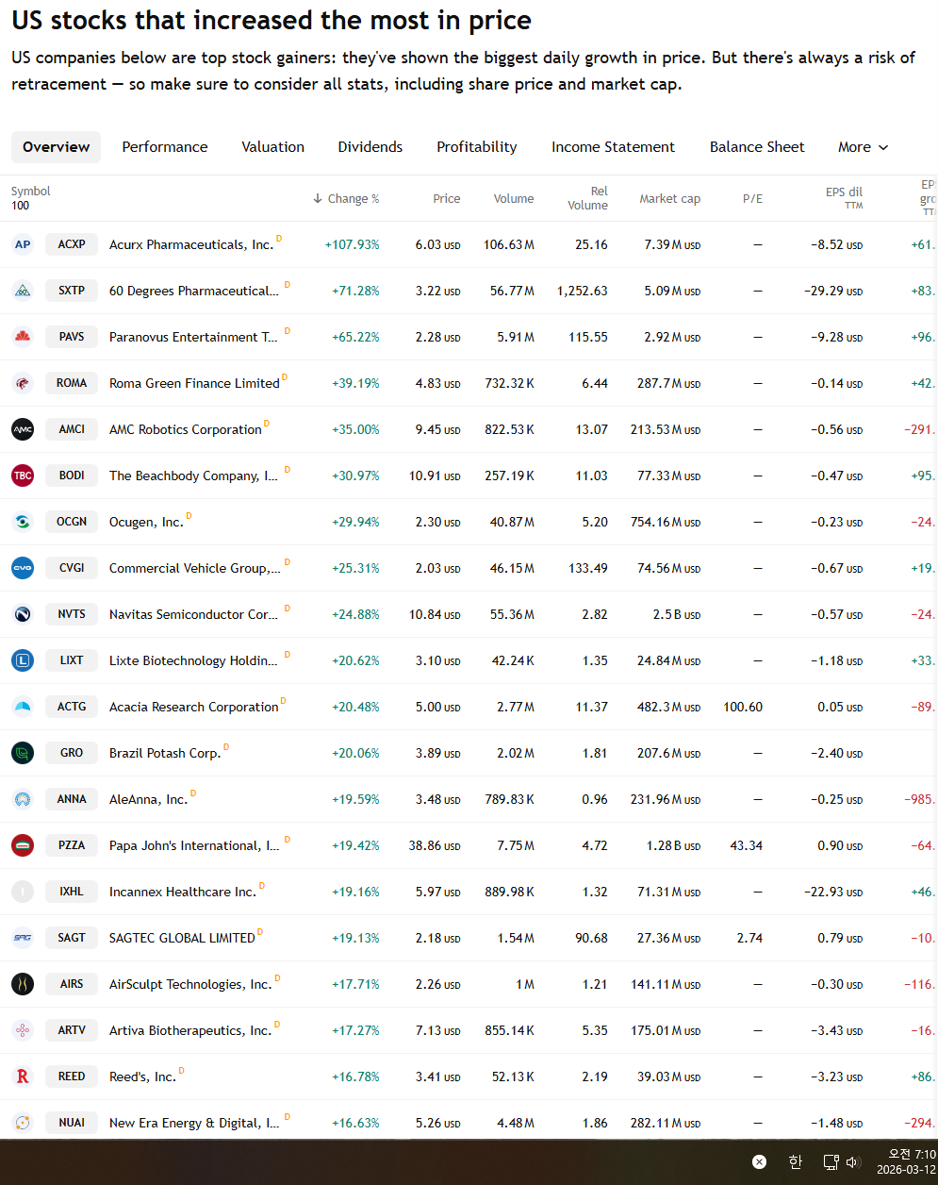
Task: Click the Navitas Semiconductor logo icon
Action: (x=23, y=614)
